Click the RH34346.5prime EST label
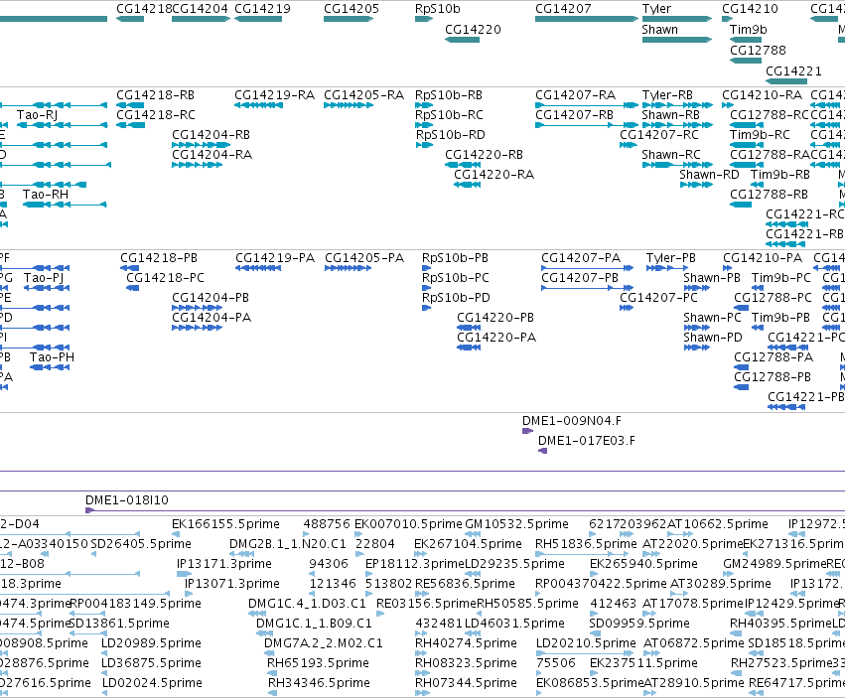Screen dimensions: 845x698 pos(320,683)
